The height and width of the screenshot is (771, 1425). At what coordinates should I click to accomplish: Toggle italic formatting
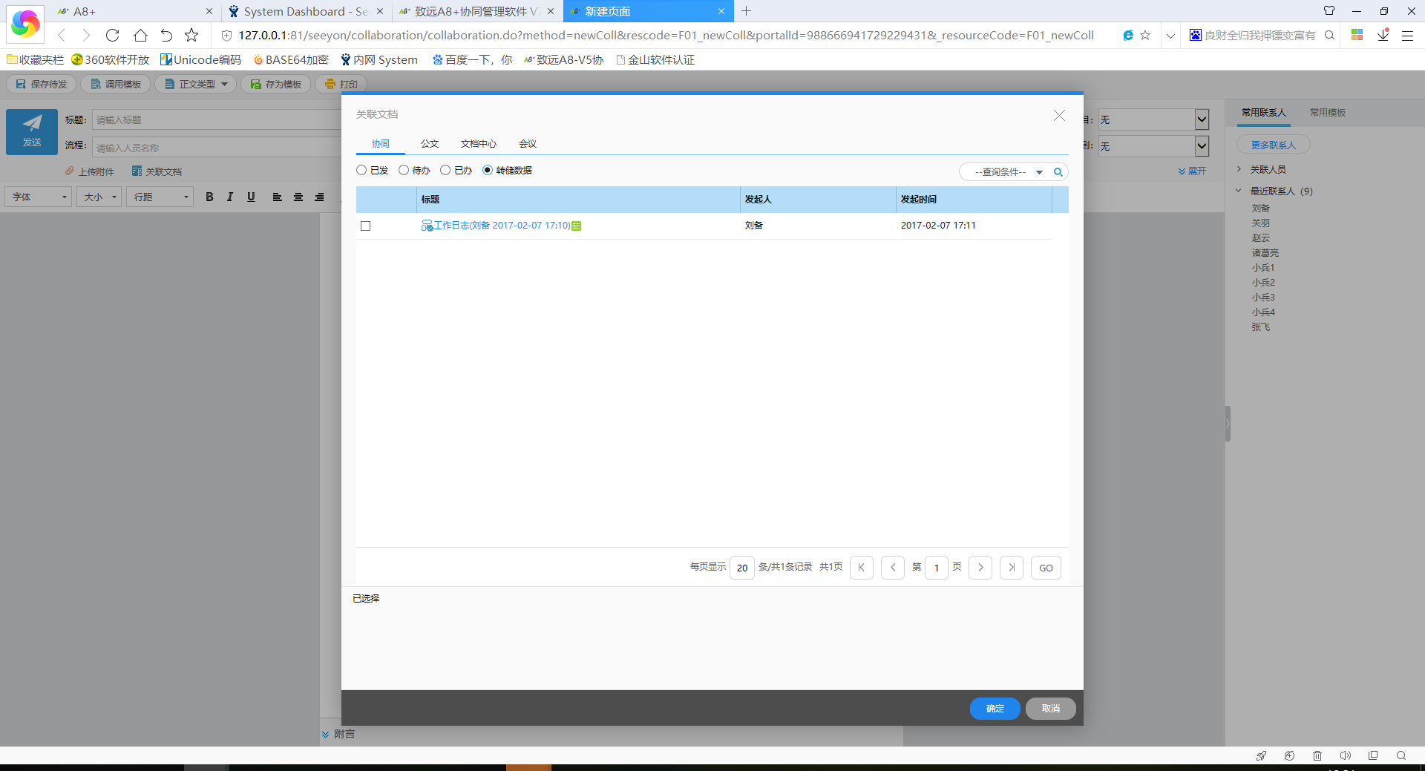click(230, 197)
